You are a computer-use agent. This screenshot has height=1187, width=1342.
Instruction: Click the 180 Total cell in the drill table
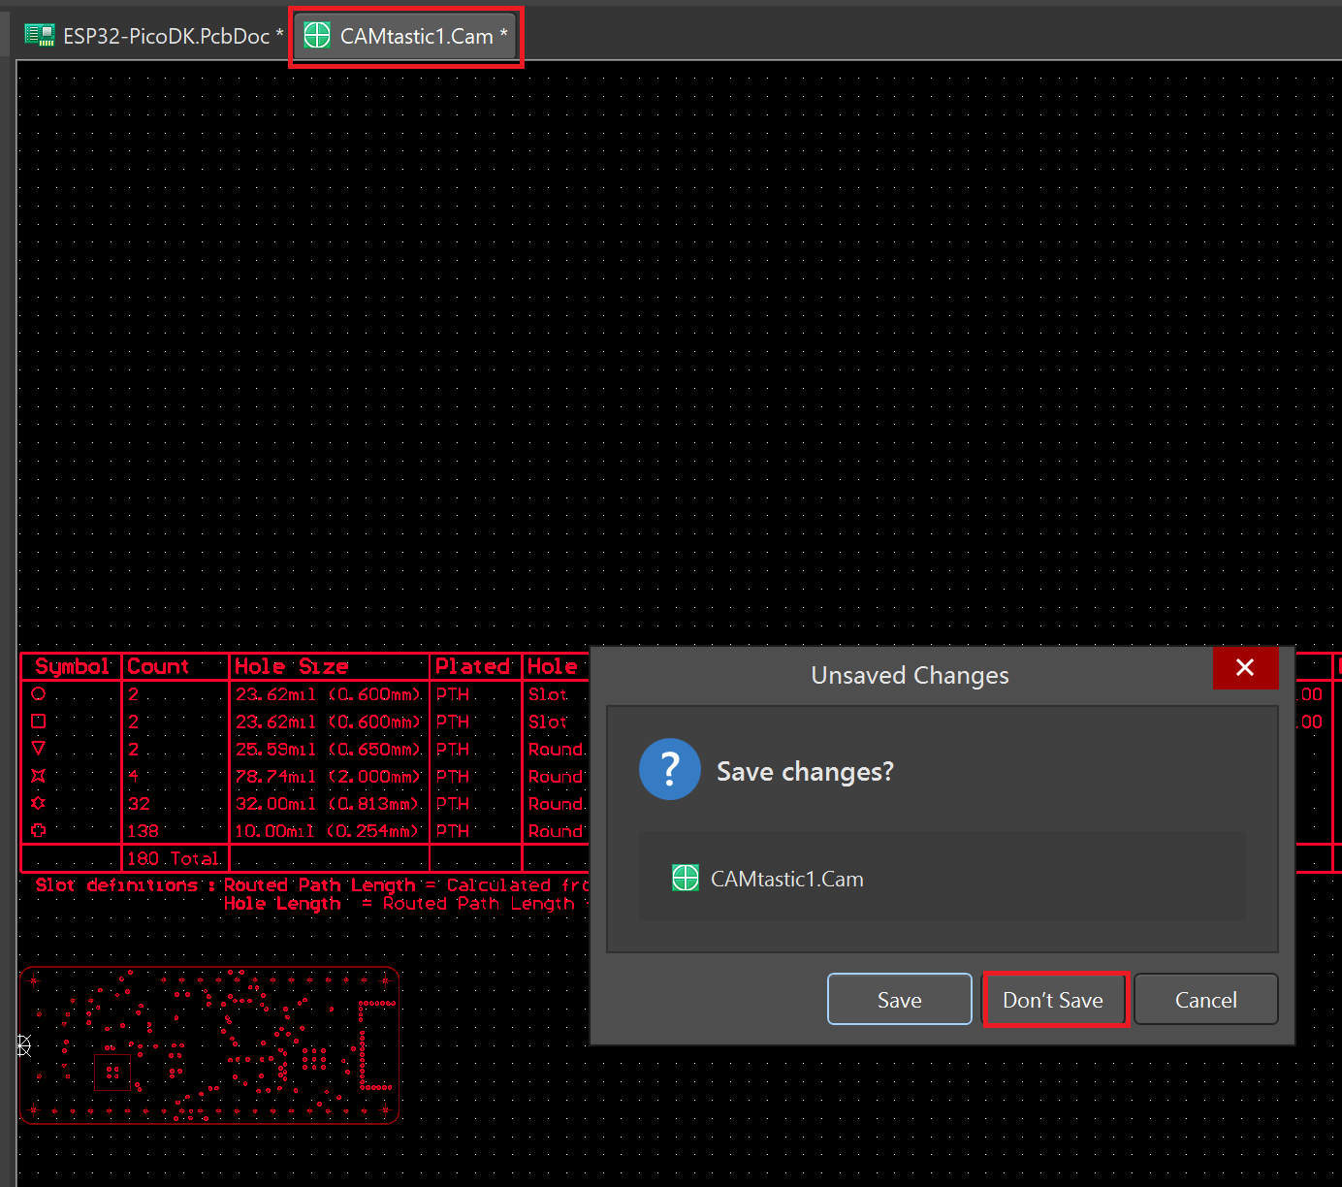pos(175,859)
